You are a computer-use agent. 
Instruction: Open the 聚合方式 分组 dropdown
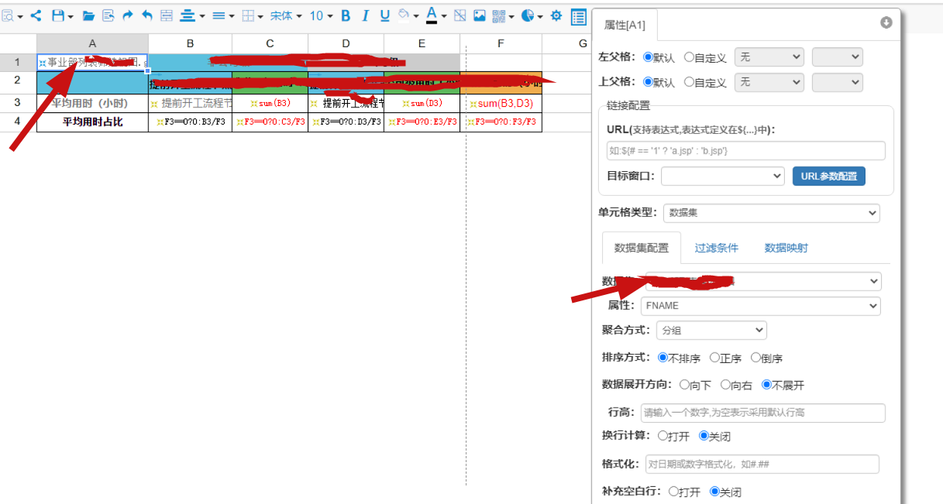point(711,331)
